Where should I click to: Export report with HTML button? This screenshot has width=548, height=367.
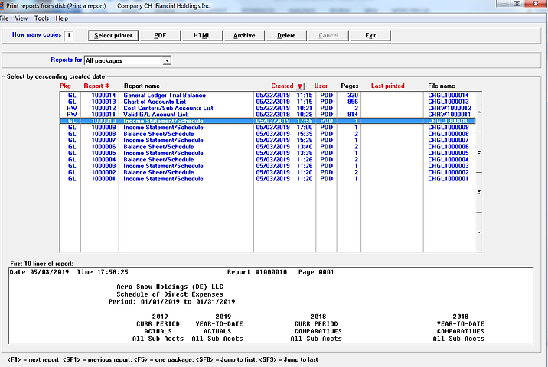tap(202, 35)
